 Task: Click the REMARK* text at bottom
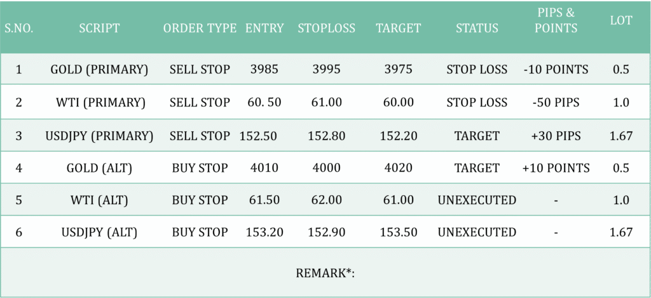pyautogui.click(x=325, y=273)
